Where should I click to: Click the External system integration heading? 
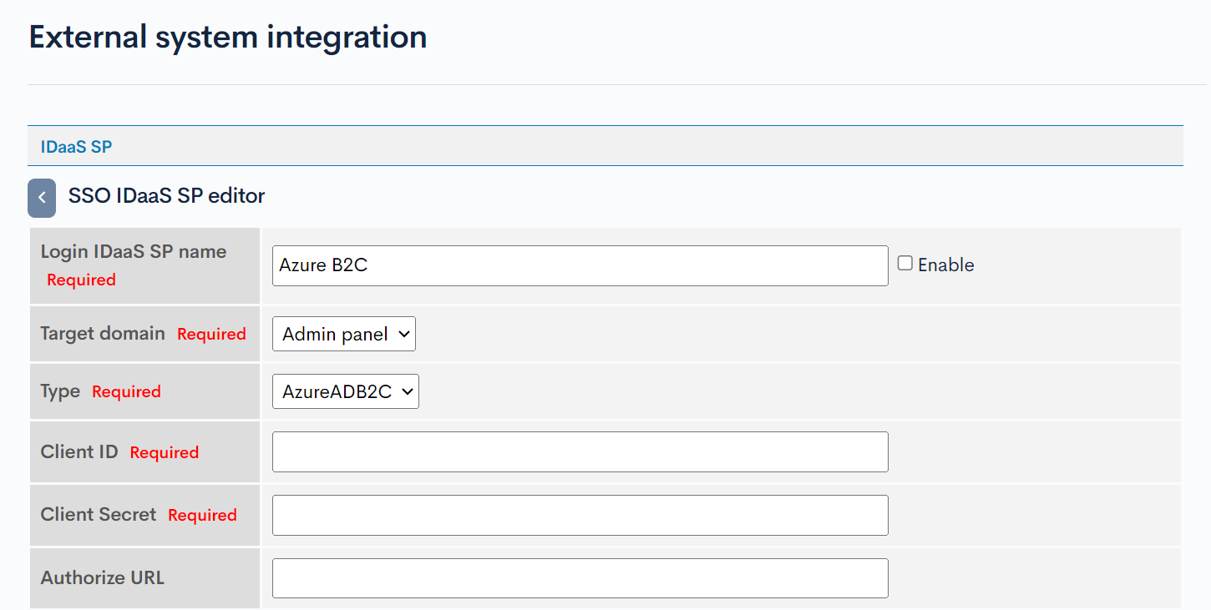point(227,37)
